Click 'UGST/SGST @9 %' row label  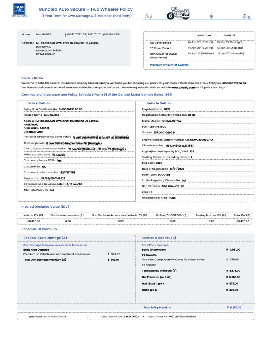[x=153, y=284]
